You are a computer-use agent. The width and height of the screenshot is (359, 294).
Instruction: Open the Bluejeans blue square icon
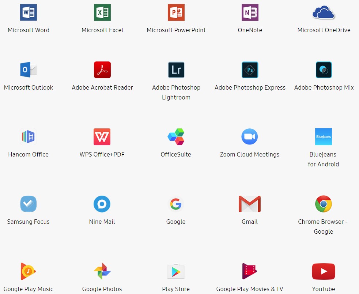click(323, 136)
